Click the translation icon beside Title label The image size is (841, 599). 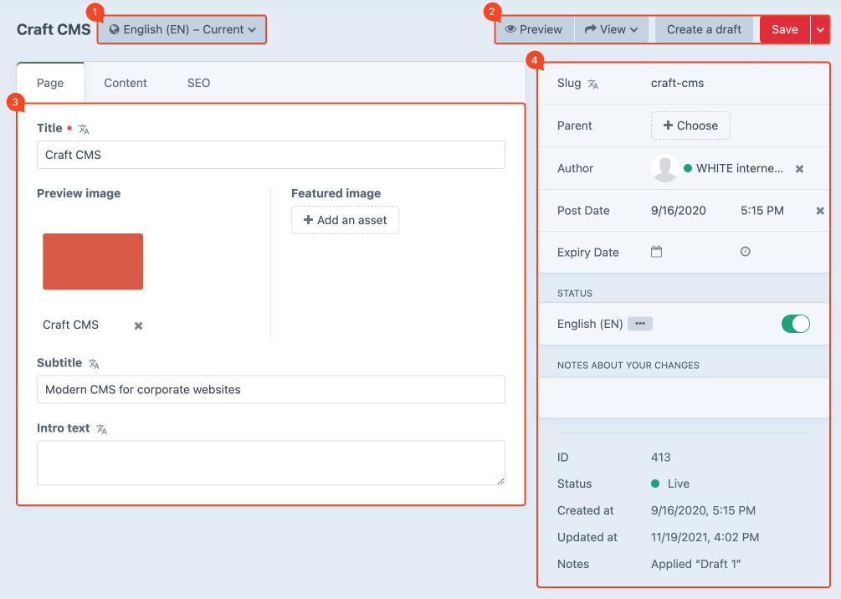(84, 129)
